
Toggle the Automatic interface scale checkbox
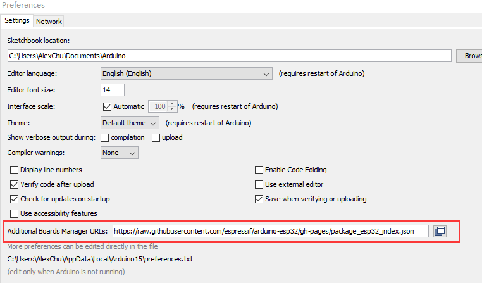click(107, 106)
